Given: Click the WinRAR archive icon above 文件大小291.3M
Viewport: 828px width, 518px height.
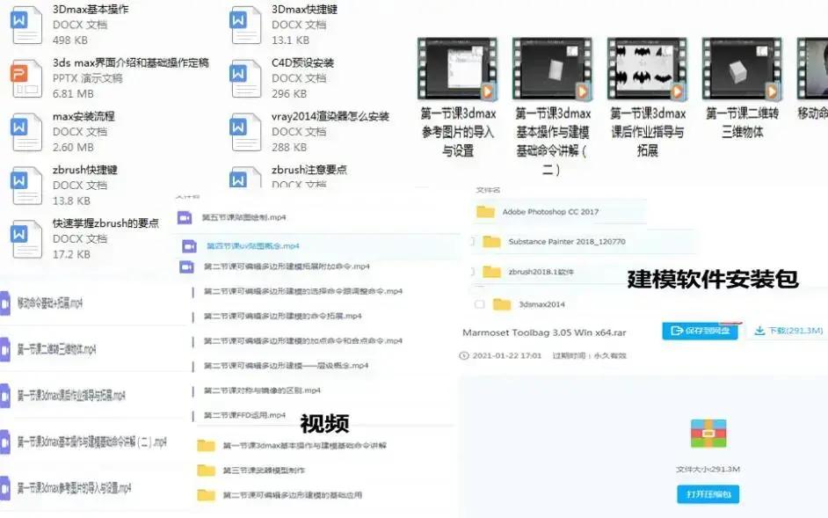Looking at the screenshot, I should (708, 434).
